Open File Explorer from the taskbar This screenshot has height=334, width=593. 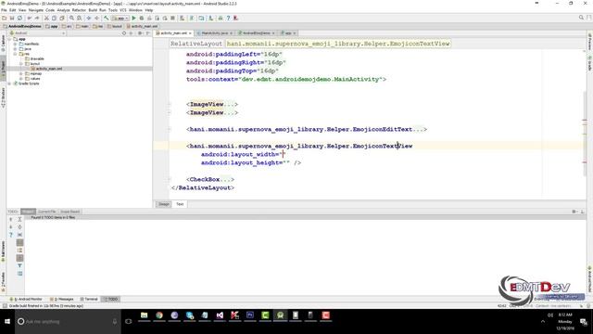pos(145,315)
